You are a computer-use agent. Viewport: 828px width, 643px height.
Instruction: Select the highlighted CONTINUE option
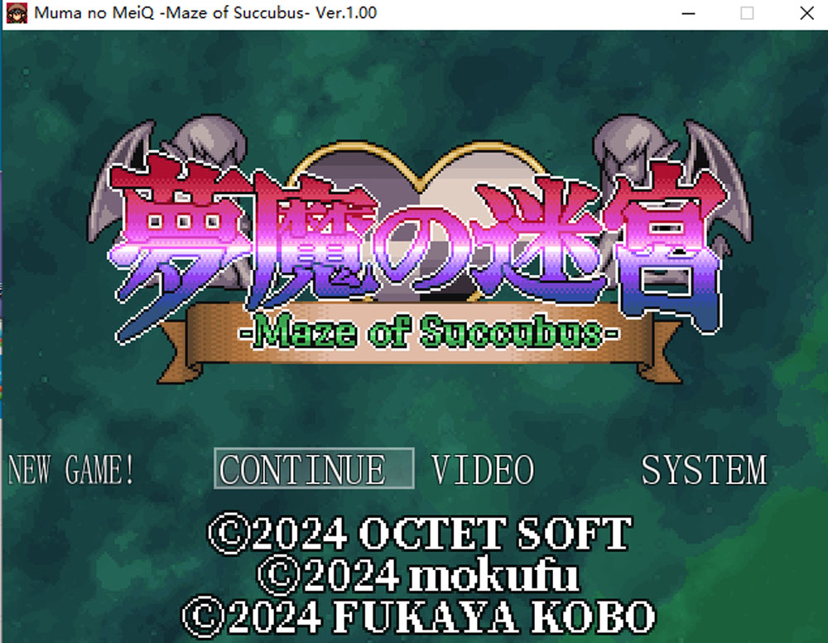314,469
